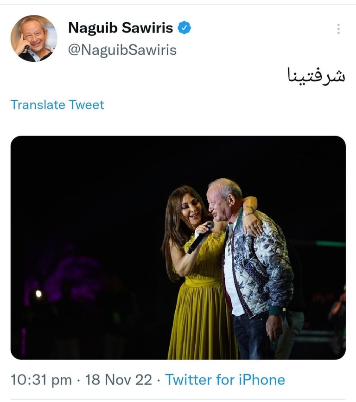
Task: Open the tweet's three-dot more options menu
Action: [x=338, y=29]
